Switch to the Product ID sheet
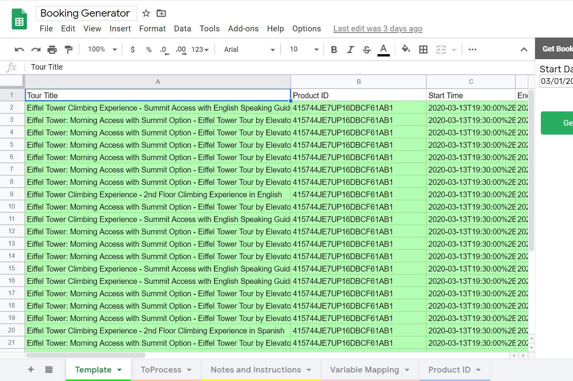The height and width of the screenshot is (381, 573). pos(449,370)
